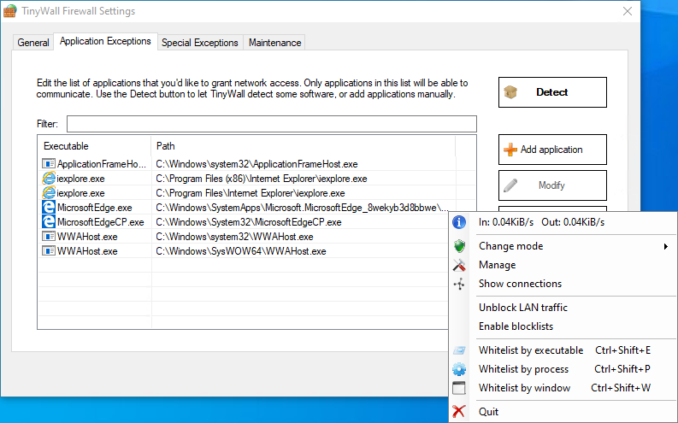Image resolution: width=678 pixels, height=423 pixels.
Task: Select path C:\Windows\system32\WWAHost.exe
Action: coord(234,237)
